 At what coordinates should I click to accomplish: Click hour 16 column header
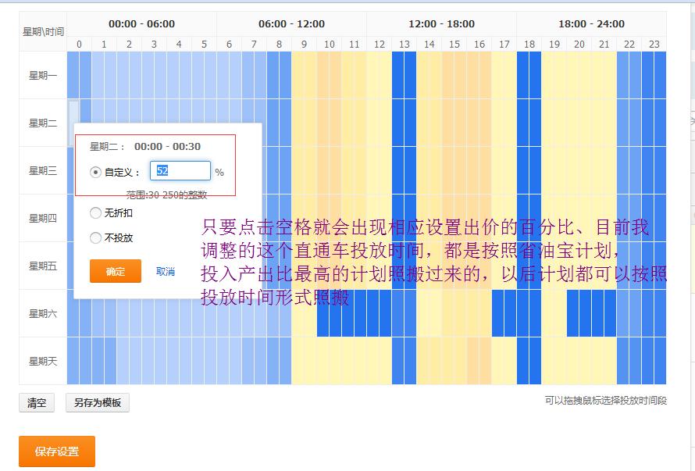pyautogui.click(x=479, y=44)
